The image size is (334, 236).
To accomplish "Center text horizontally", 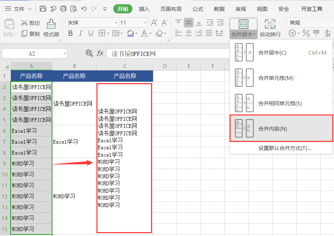I will point(189,33).
